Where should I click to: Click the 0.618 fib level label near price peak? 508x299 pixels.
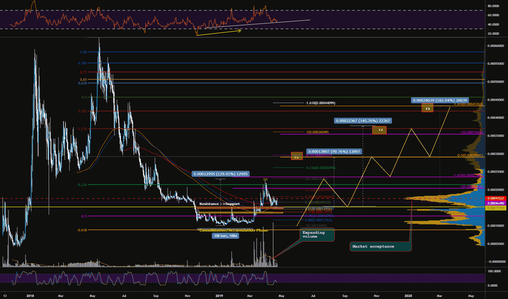point(82,83)
